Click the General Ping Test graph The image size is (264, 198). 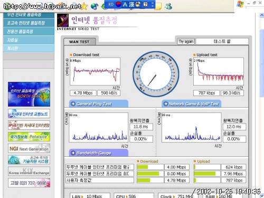point(99,128)
